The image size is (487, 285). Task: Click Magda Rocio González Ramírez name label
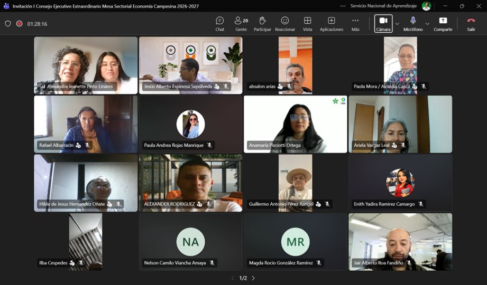click(x=281, y=263)
